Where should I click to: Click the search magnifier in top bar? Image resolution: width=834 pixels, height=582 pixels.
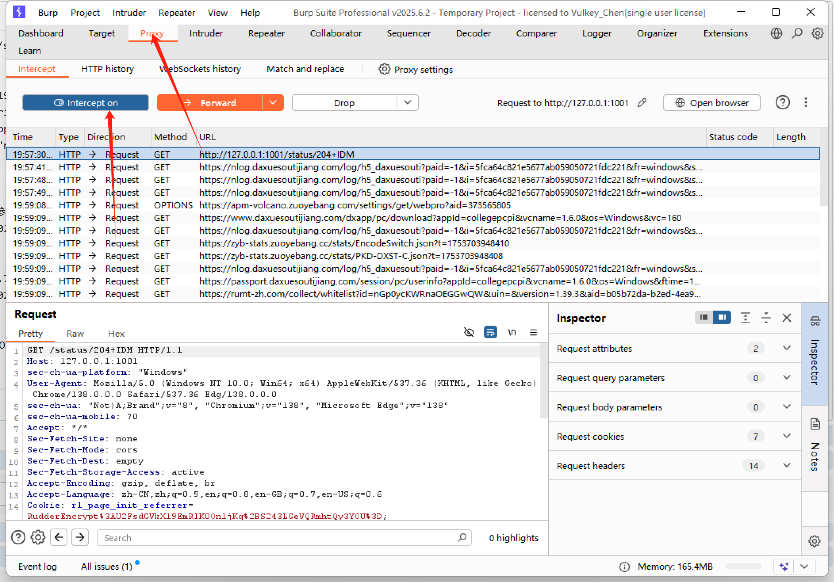pos(797,33)
